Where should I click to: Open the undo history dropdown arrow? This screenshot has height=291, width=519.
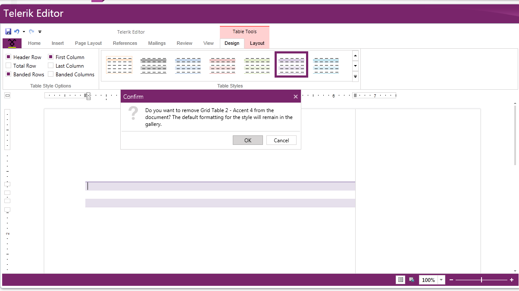(23, 31)
